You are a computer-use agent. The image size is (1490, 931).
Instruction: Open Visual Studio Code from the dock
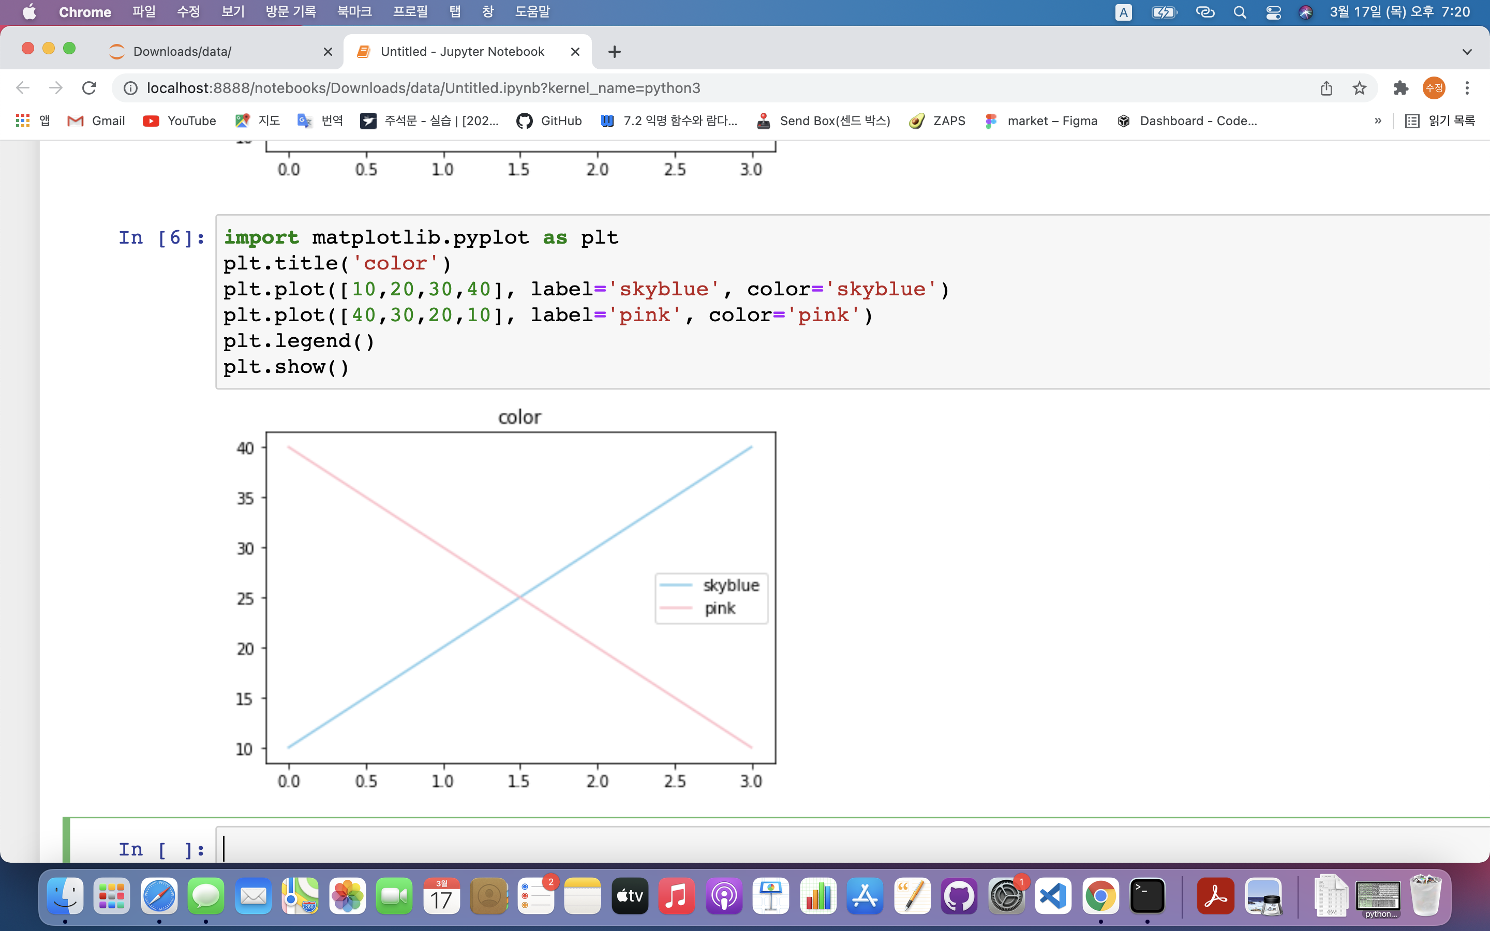pos(1053,896)
